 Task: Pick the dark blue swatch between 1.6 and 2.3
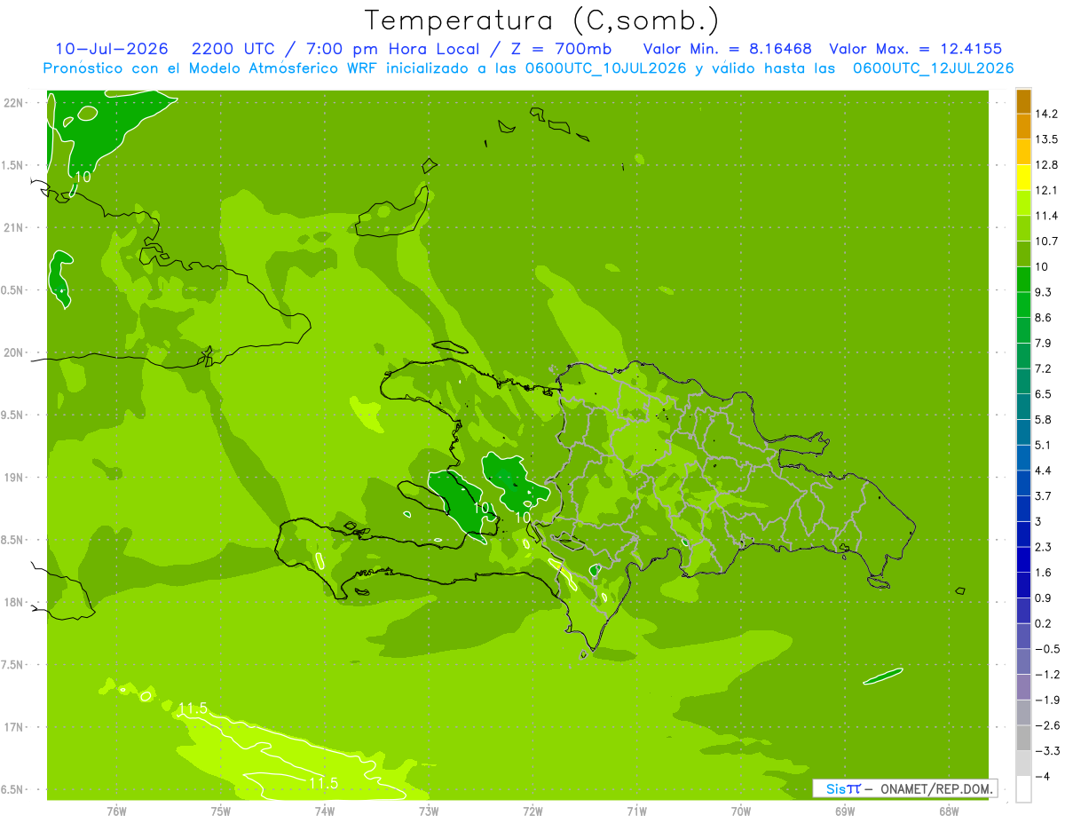(x=1023, y=560)
